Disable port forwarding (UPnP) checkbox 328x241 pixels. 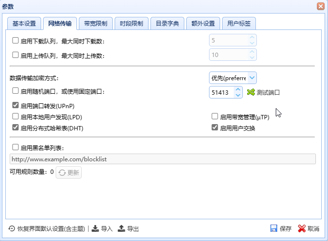click(15, 105)
